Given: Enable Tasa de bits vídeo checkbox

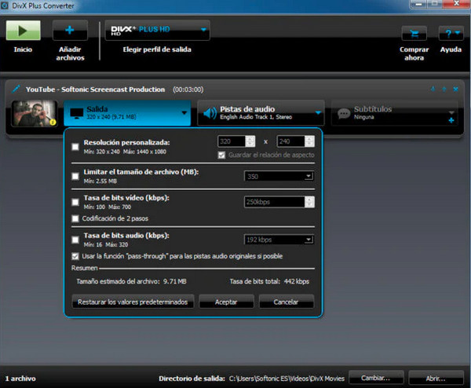Looking at the screenshot, I should click(x=75, y=202).
